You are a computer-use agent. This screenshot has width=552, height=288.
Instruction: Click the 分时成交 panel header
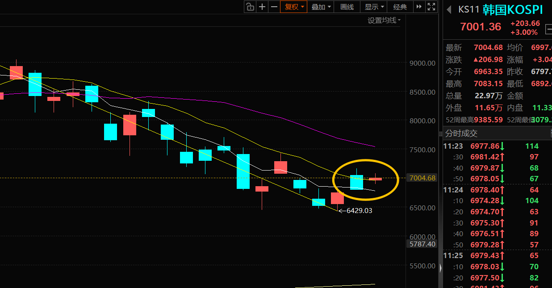click(498, 133)
